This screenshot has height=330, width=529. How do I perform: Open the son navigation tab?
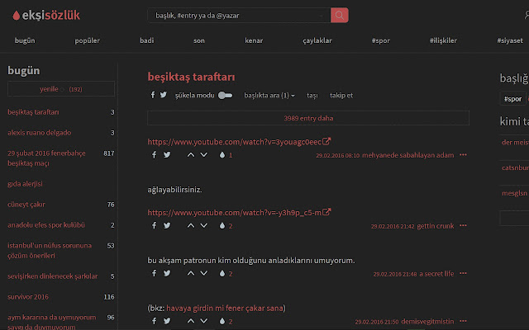click(199, 40)
